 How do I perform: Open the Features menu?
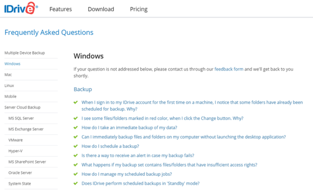61,9
